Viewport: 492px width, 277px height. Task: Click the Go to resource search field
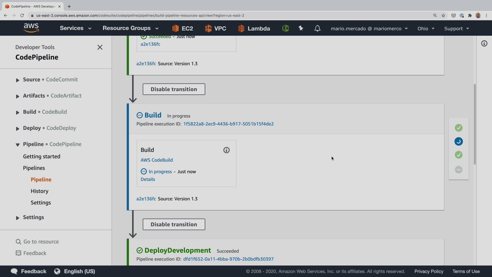41,242
